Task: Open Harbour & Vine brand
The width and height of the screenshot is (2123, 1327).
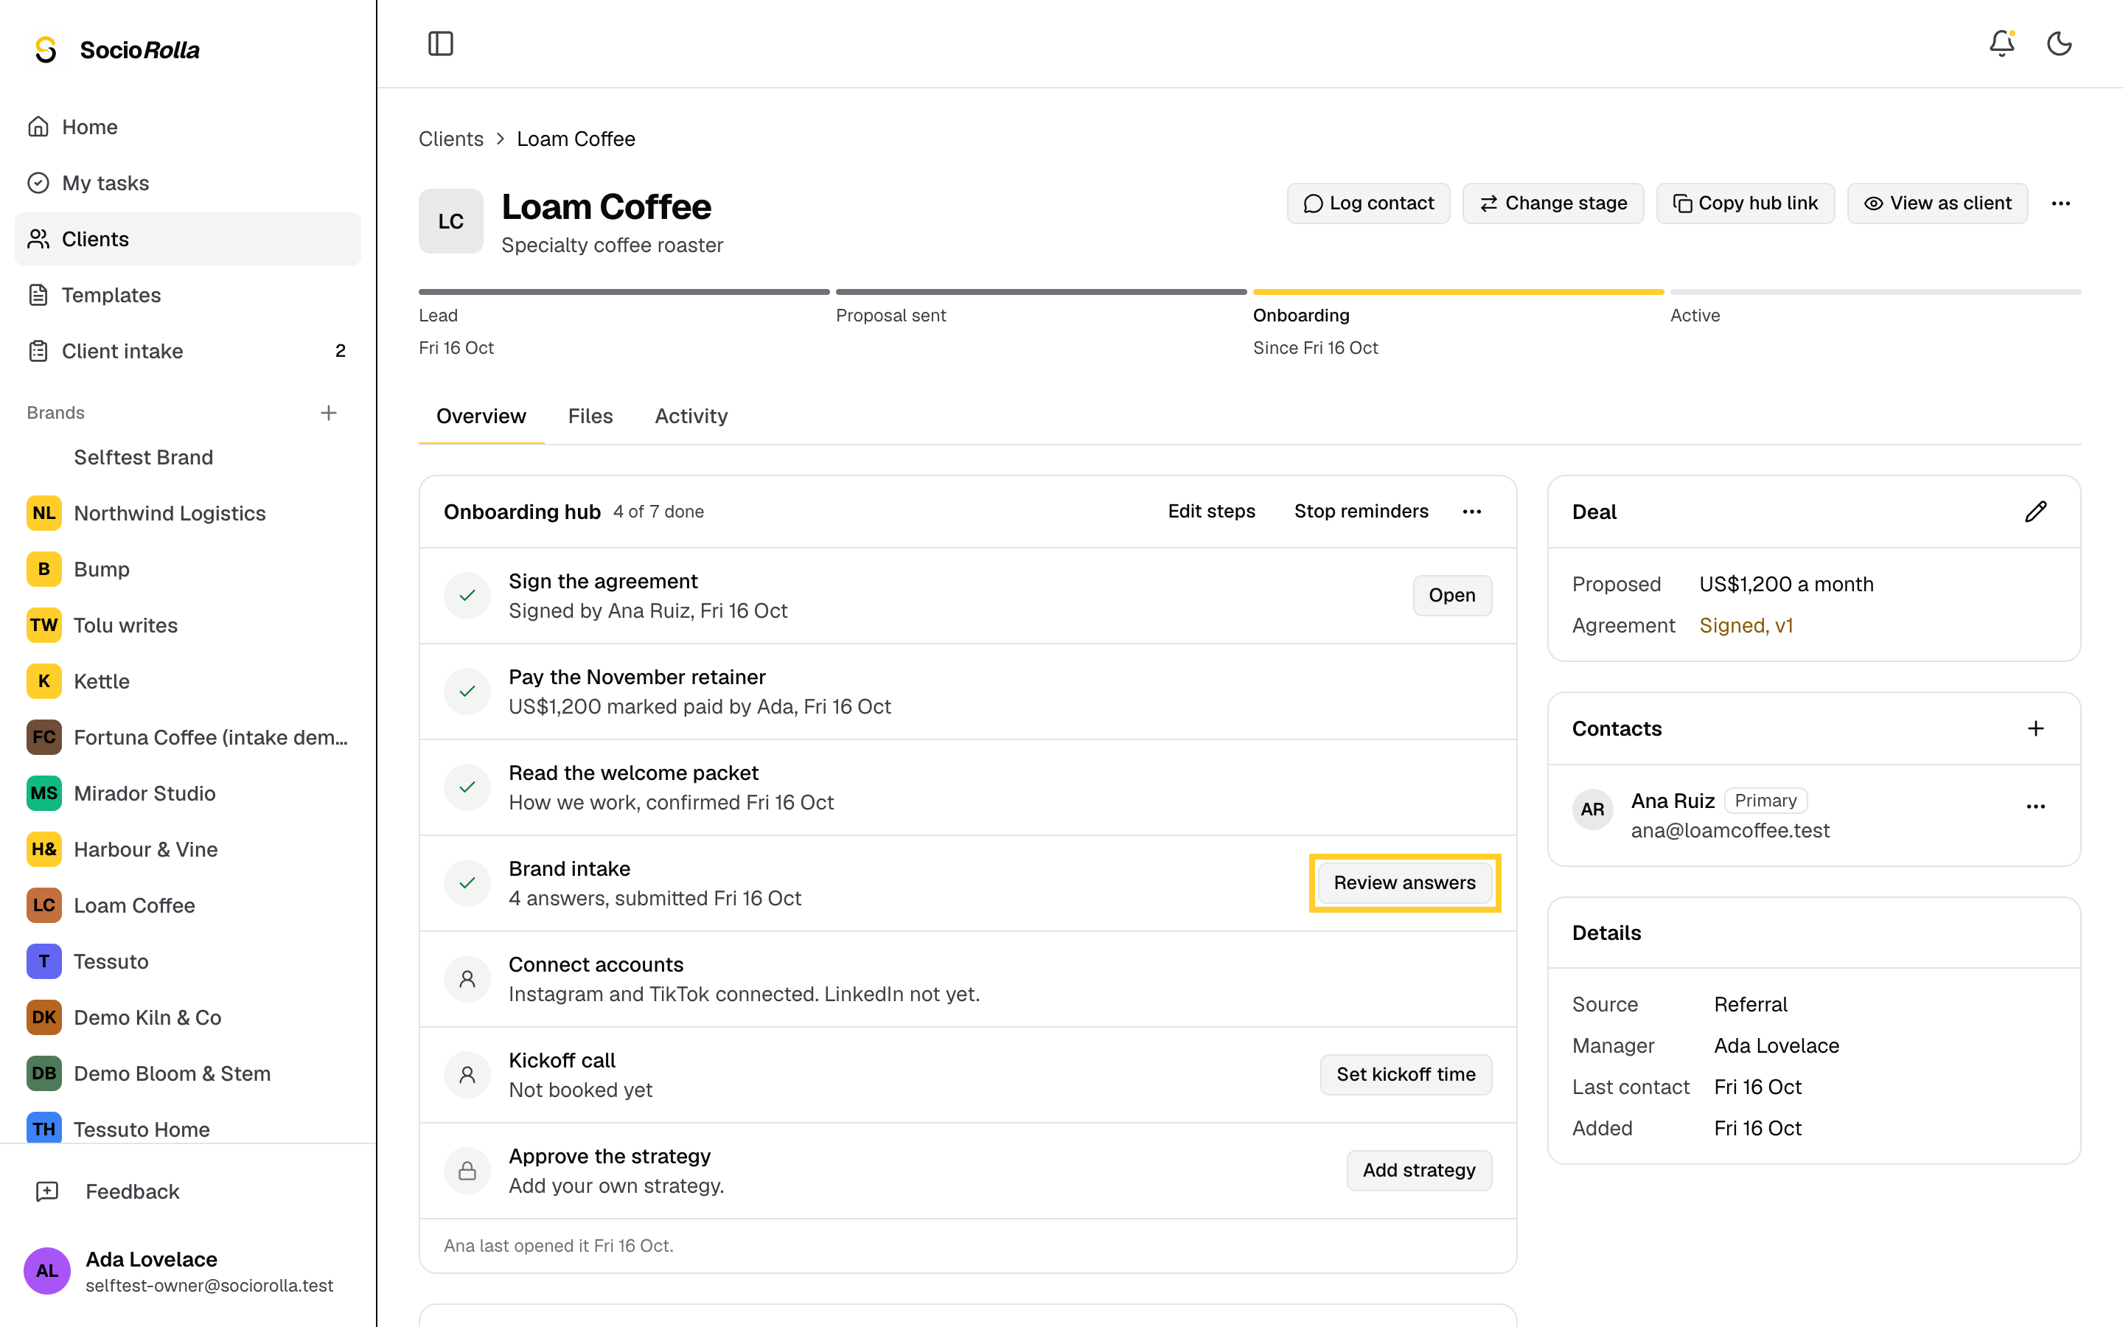Action: coord(188,849)
